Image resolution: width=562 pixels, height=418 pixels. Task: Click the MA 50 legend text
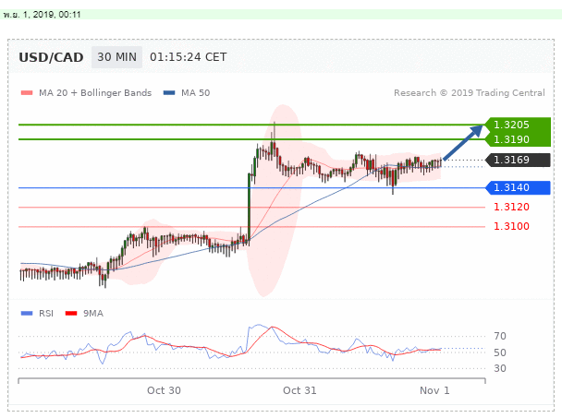click(195, 93)
